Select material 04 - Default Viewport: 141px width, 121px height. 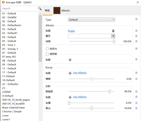click(9, 37)
